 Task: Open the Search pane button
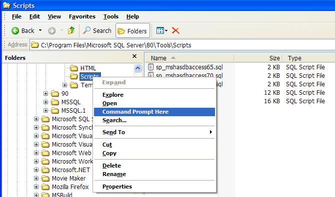97,31
